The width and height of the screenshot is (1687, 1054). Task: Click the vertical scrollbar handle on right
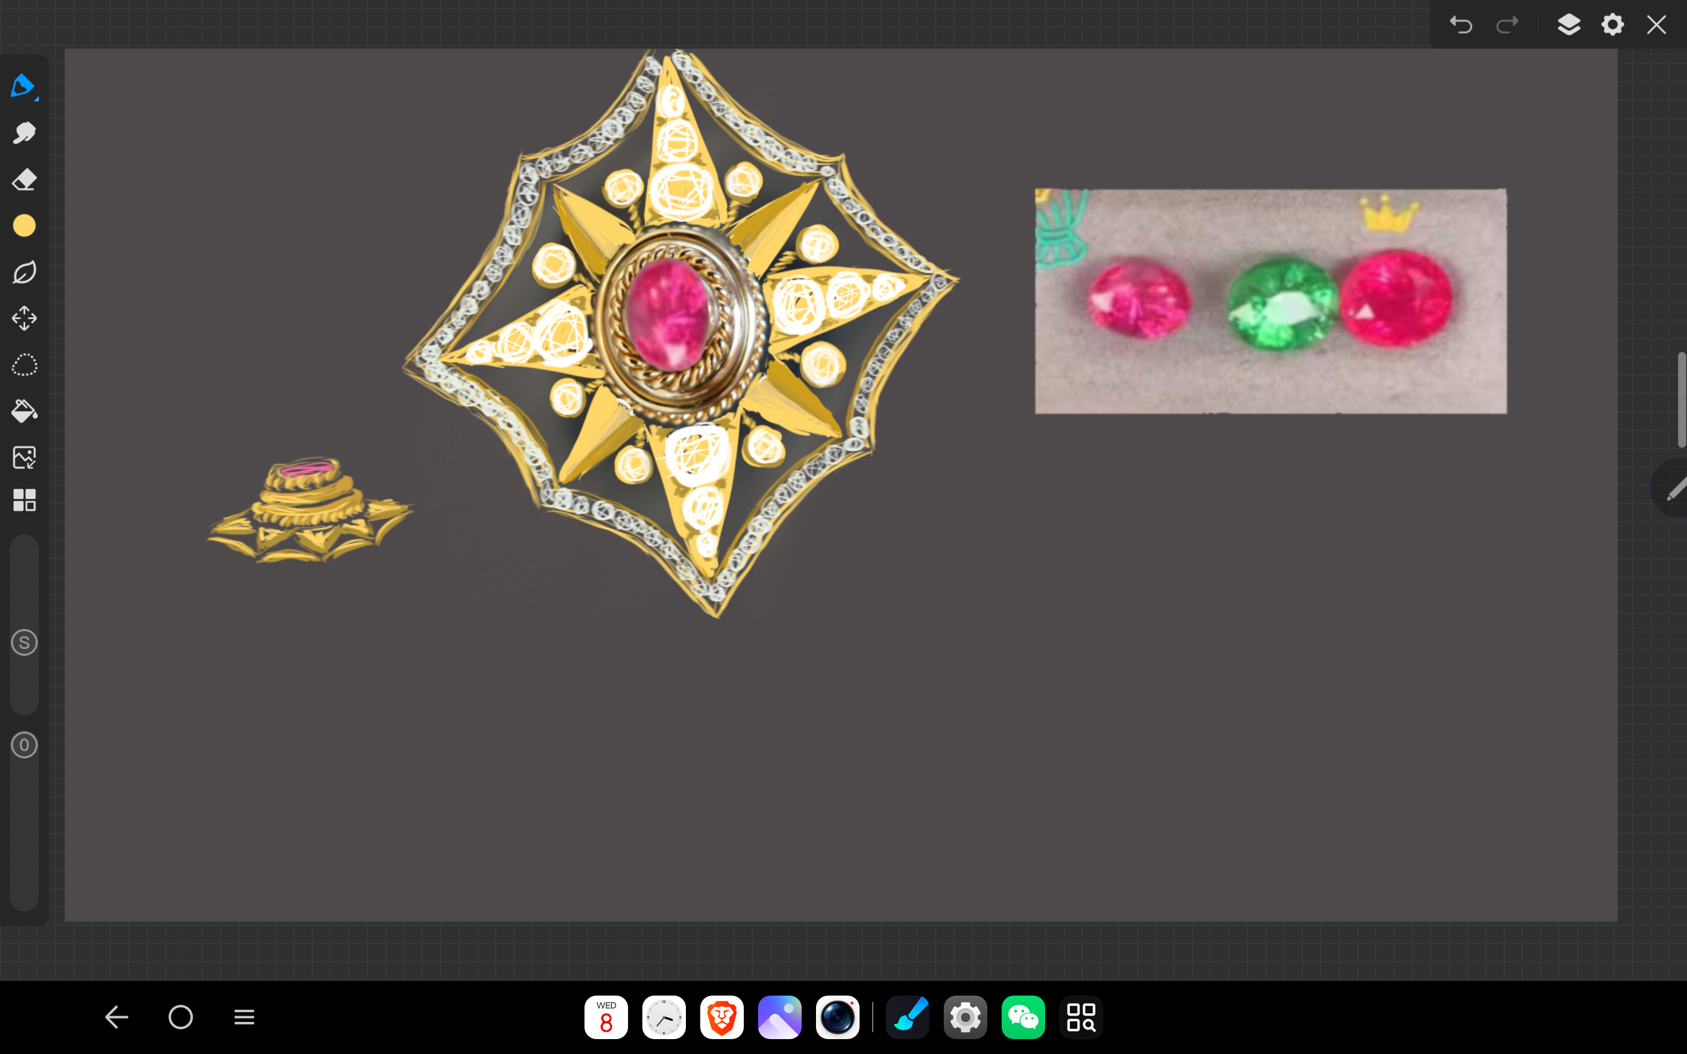[1681, 400]
